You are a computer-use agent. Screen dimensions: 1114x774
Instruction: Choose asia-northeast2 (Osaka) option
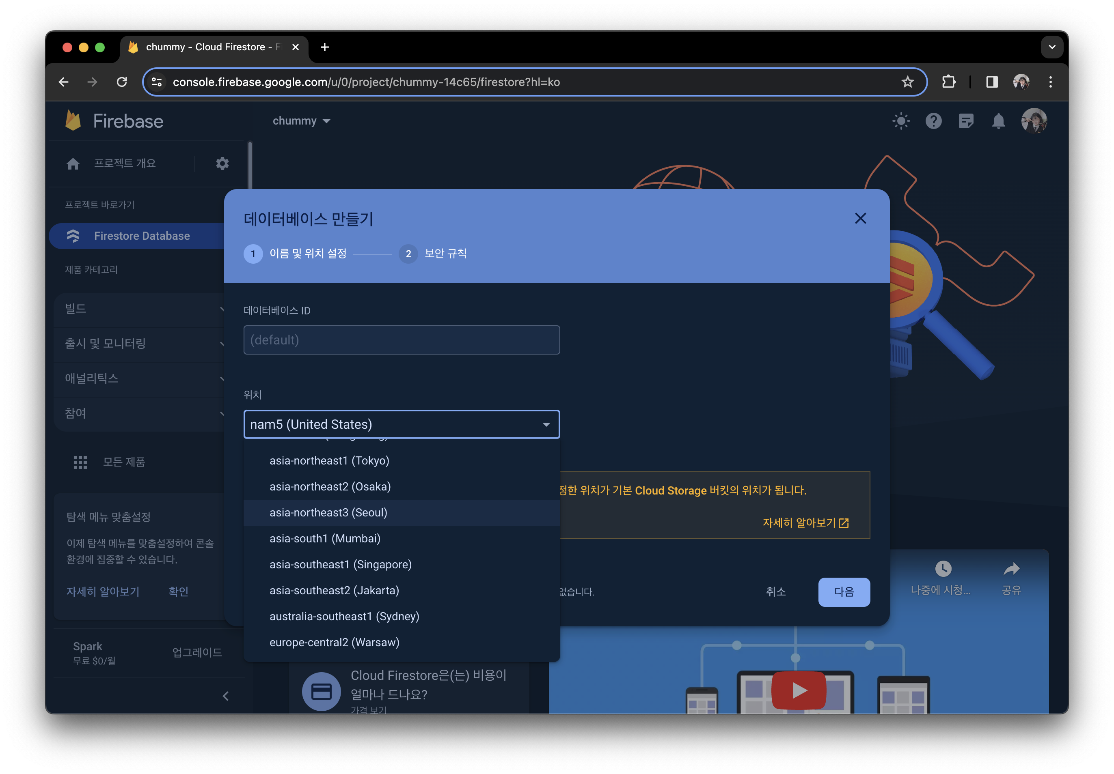(402, 487)
